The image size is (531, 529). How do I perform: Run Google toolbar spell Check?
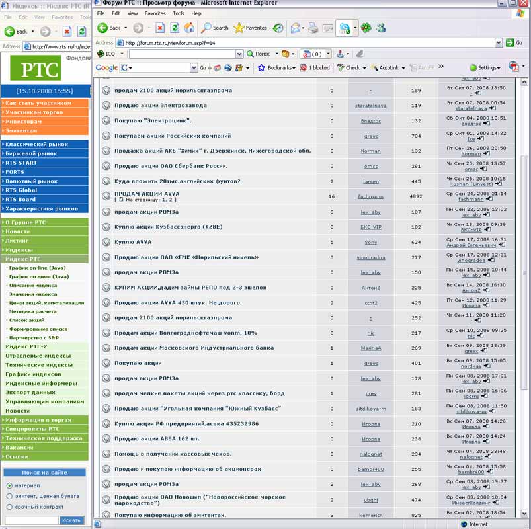(x=348, y=67)
